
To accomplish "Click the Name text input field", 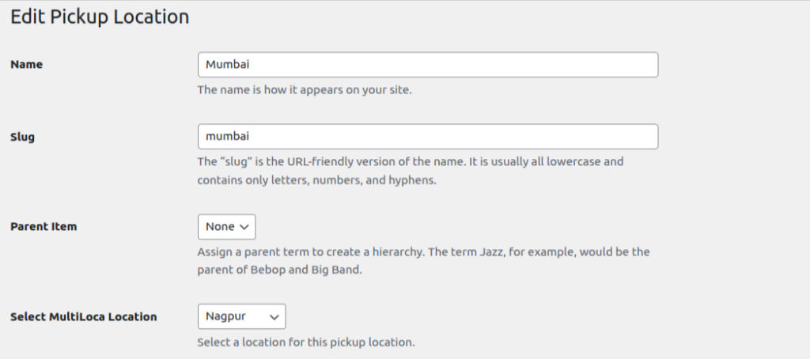I will click(x=427, y=65).
